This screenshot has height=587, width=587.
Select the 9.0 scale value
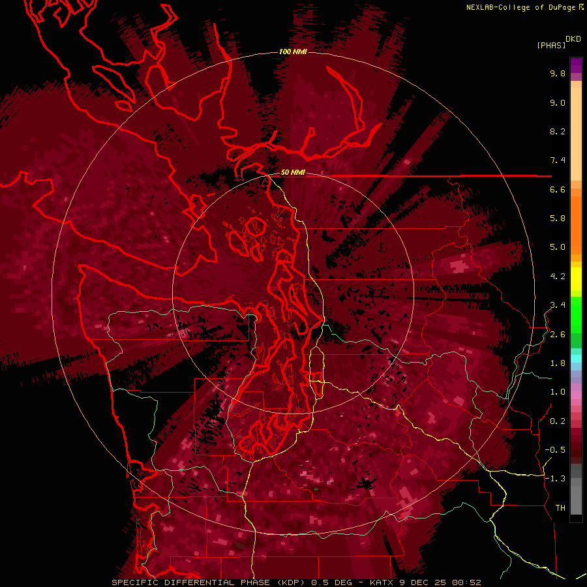(x=558, y=102)
